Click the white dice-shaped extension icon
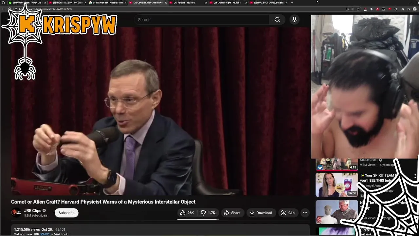The height and width of the screenshot is (236, 419). (x=372, y=9)
